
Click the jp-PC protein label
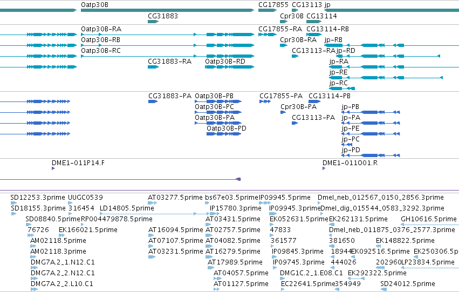(351, 139)
